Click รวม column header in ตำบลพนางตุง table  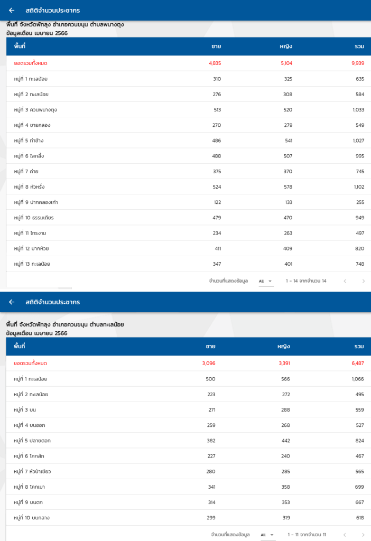point(359,46)
